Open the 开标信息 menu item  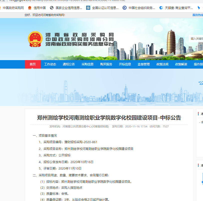[x=125, y=64]
